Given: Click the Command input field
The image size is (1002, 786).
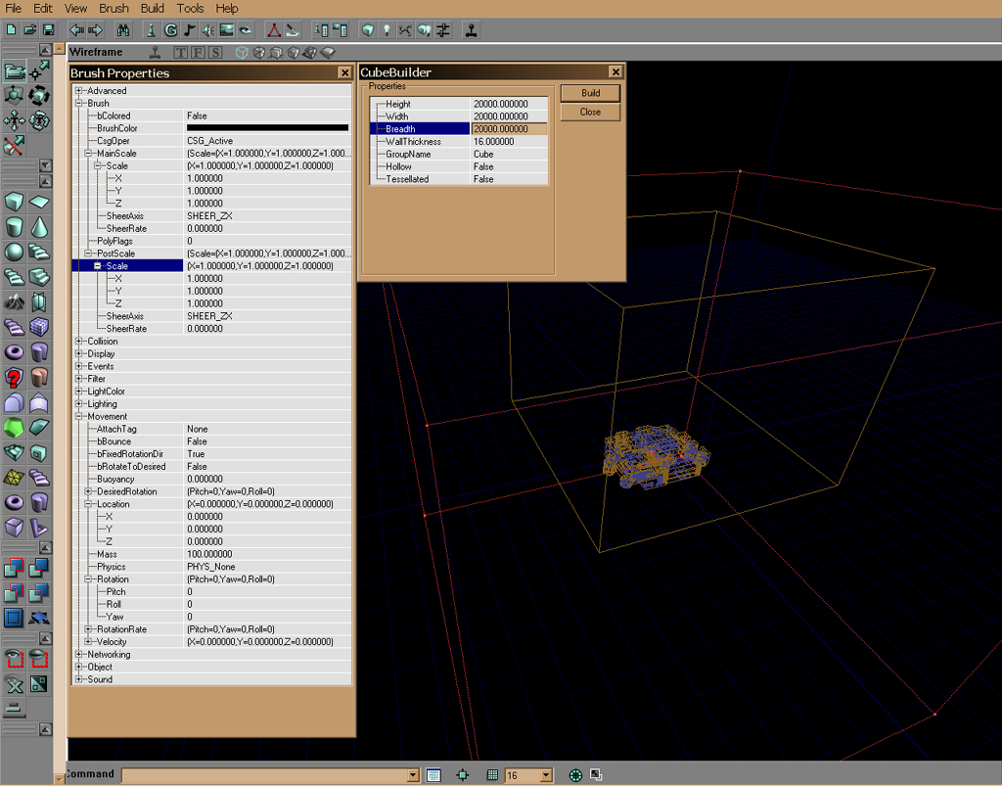Looking at the screenshot, I should click(264, 775).
